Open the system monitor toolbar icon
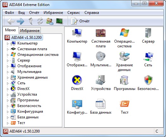Viewport: 166px width, 137px height. click(x=59, y=21)
